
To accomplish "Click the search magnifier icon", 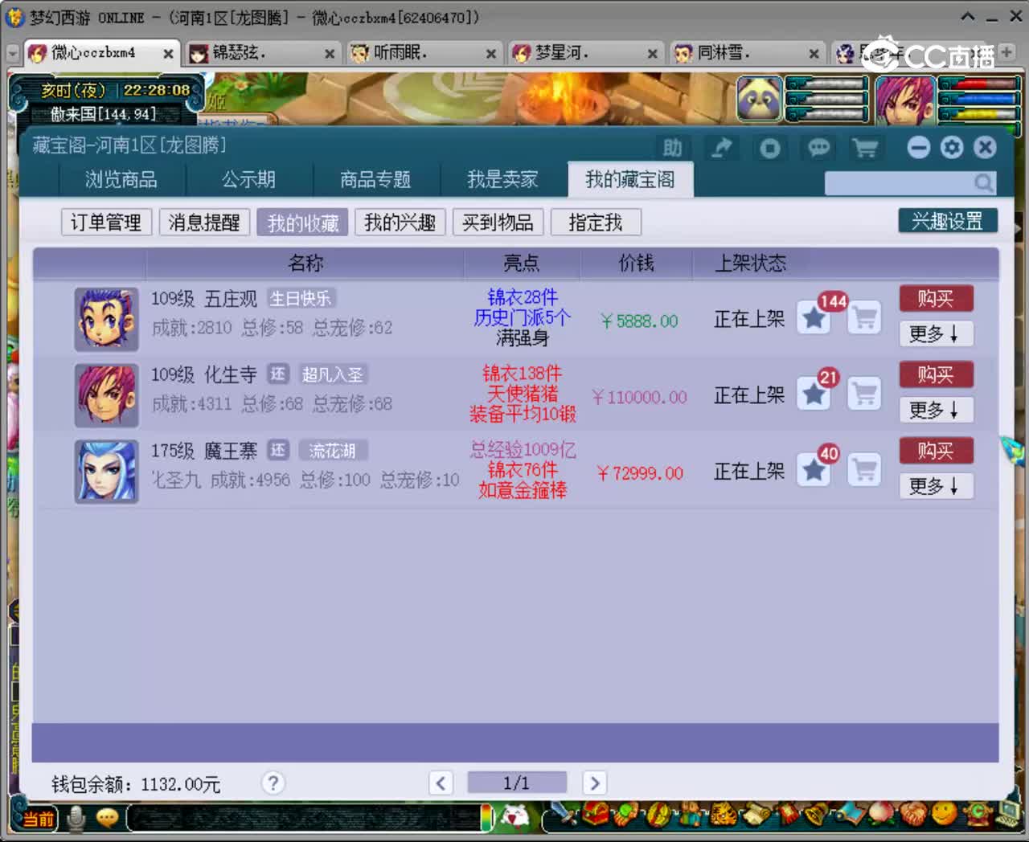I will click(984, 183).
